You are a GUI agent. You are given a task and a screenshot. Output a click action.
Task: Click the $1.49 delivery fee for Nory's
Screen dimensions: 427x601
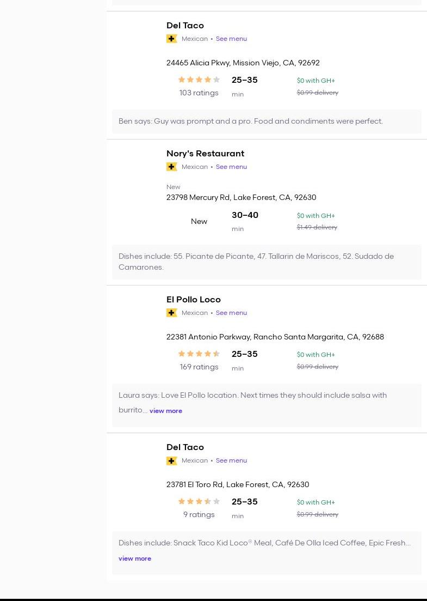pyautogui.click(x=317, y=227)
